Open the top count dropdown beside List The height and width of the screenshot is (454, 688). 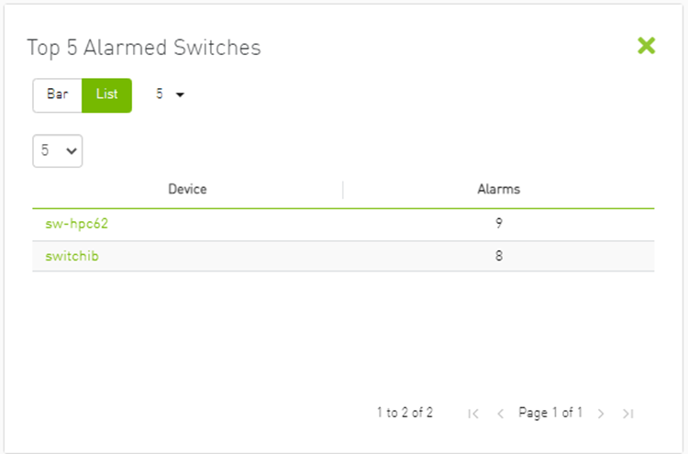(x=170, y=94)
